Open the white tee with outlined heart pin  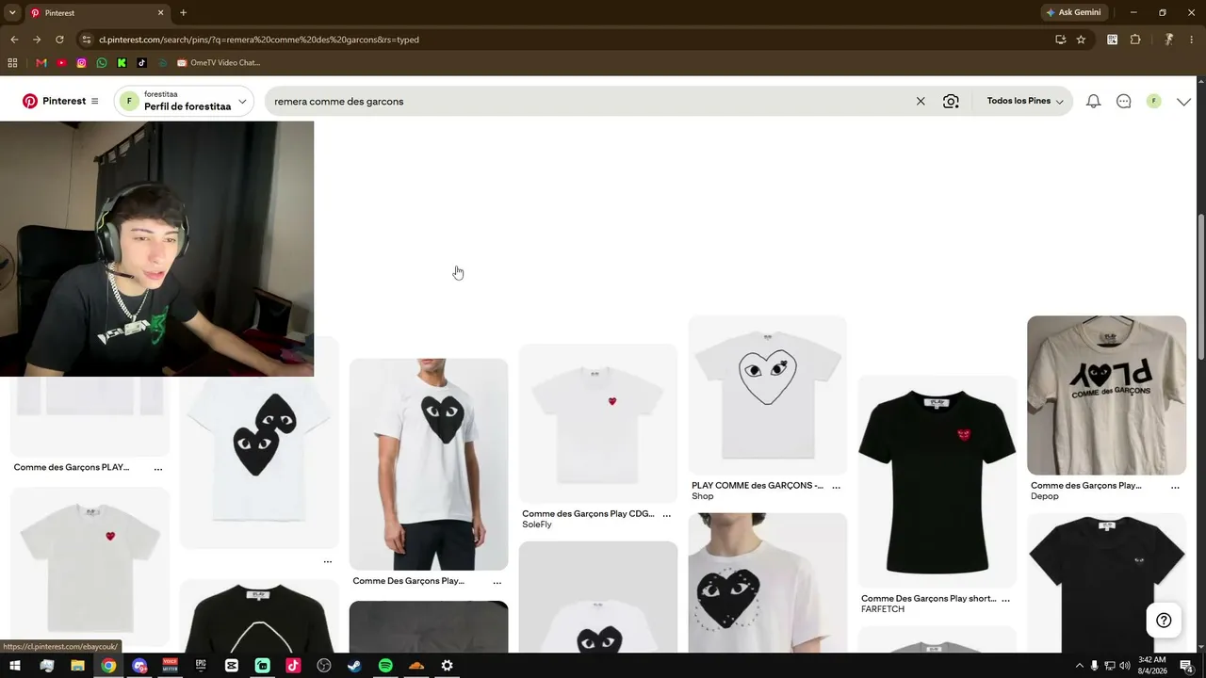768,395
